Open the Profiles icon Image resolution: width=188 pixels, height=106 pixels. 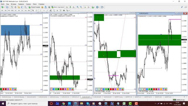(x=7, y=7)
